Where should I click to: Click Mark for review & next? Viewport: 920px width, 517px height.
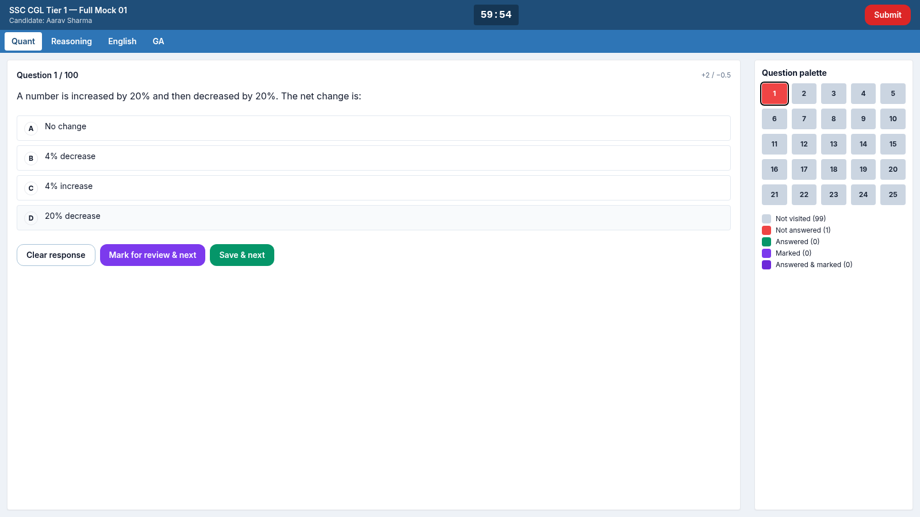click(x=152, y=255)
